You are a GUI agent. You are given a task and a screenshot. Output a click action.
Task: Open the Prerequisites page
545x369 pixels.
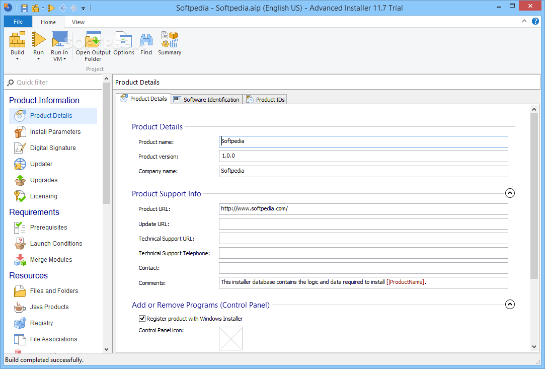click(53, 228)
